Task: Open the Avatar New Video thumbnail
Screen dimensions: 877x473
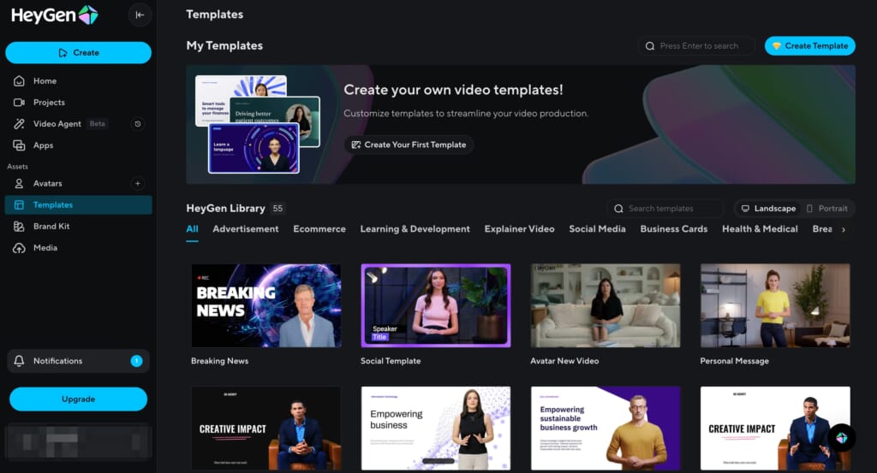Action: pos(606,305)
